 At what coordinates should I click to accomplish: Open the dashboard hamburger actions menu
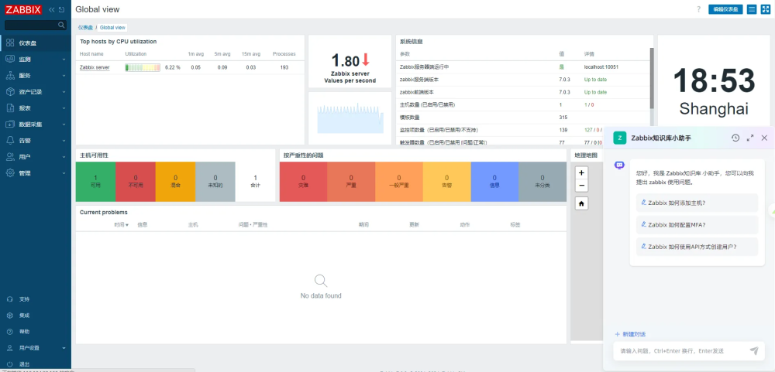point(751,9)
